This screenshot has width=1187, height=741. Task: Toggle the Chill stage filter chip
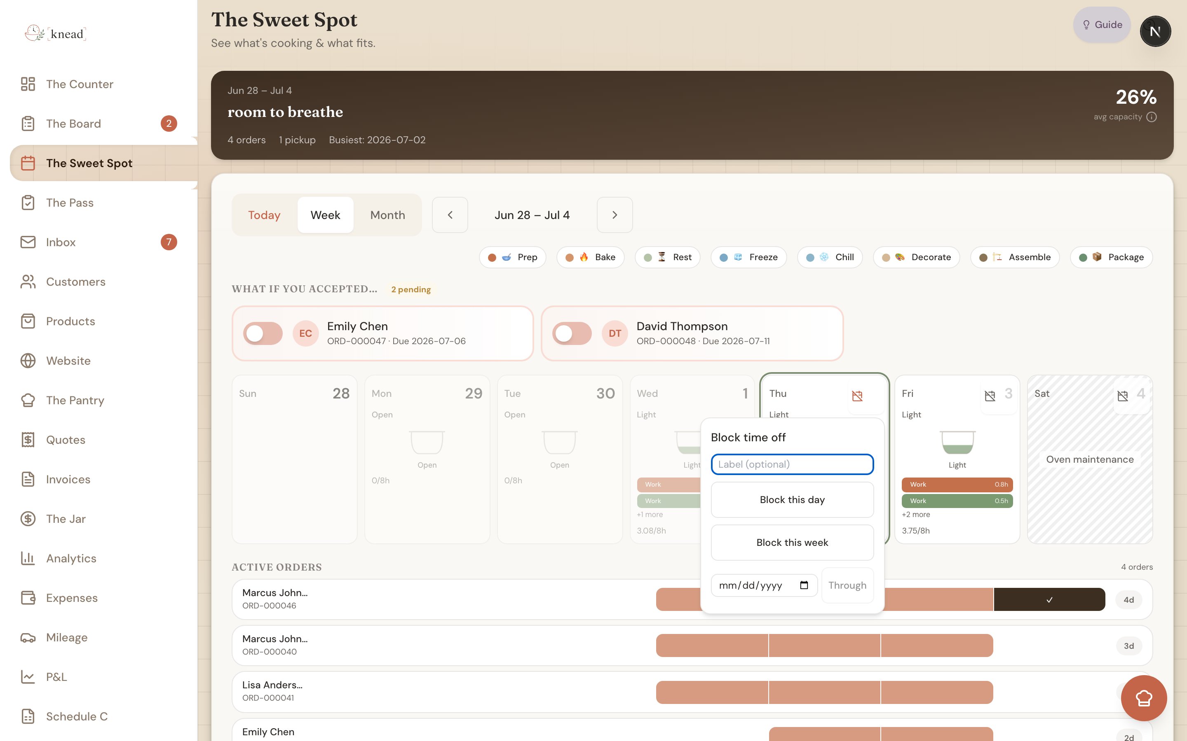coord(830,257)
